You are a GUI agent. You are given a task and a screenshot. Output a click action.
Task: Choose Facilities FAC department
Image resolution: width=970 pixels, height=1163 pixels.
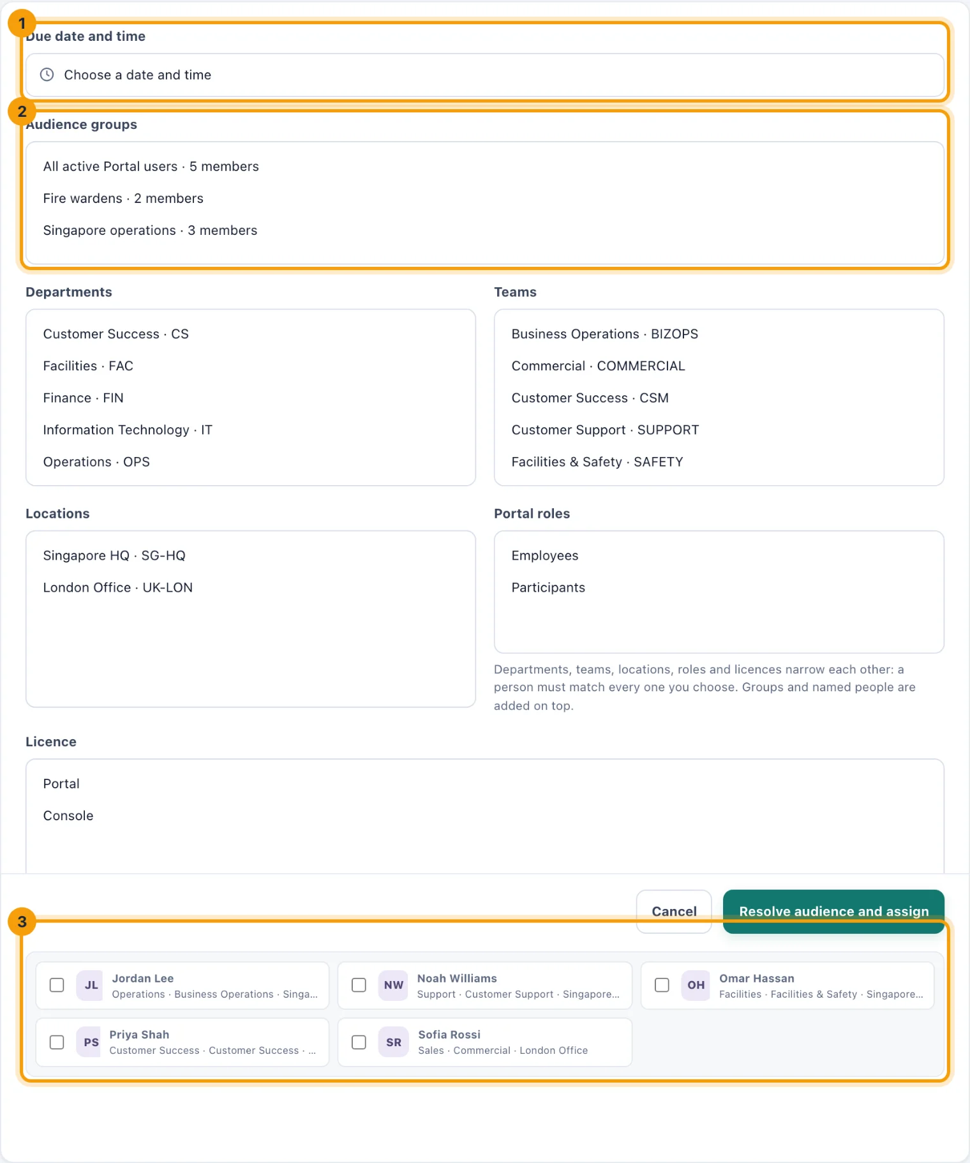click(x=88, y=366)
